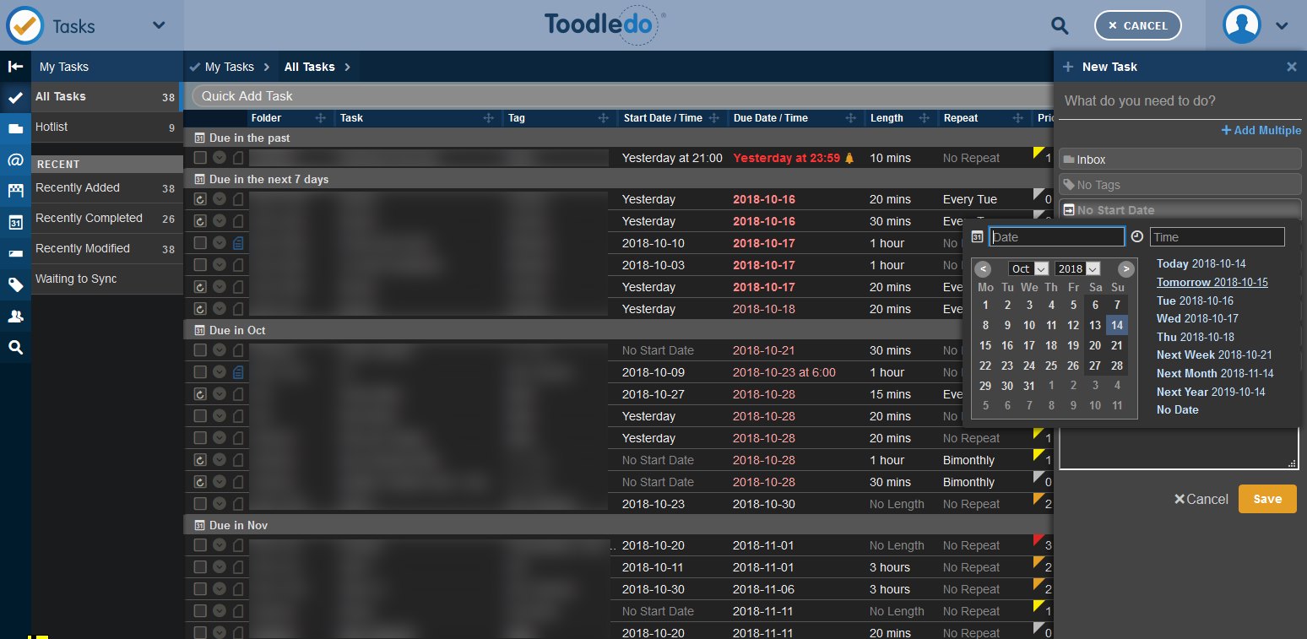
Task: Select the Tags icon in the sidebar
Action: (14, 284)
